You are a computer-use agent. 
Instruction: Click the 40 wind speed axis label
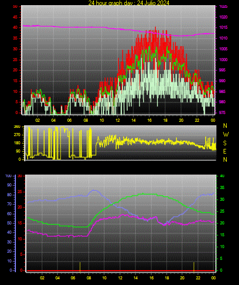(15, 27)
